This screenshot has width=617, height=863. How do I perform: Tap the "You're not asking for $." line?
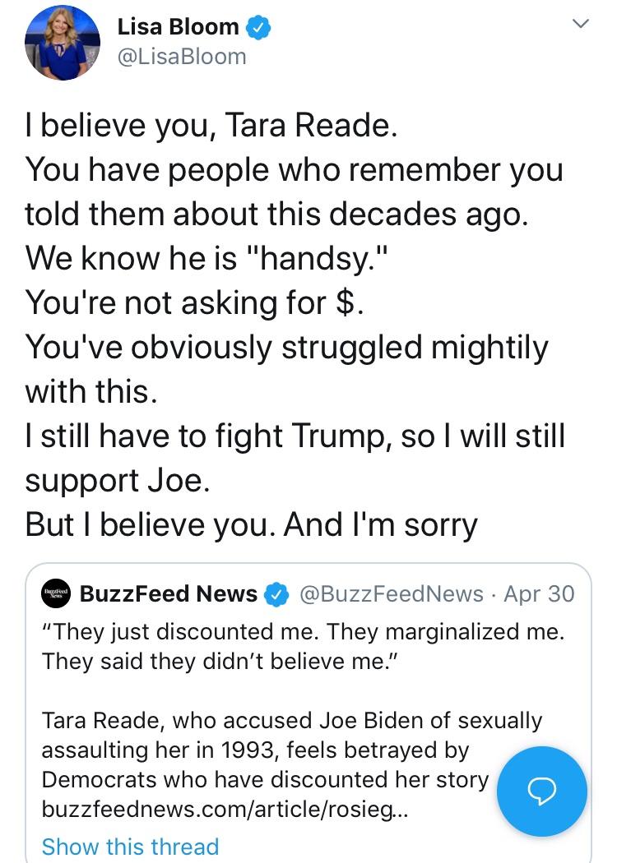(x=194, y=302)
